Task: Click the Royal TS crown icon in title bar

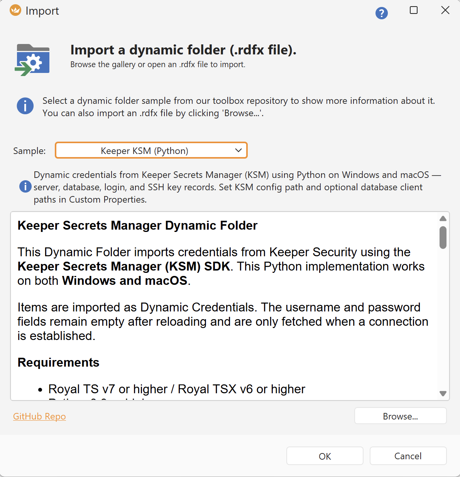Action: [15, 10]
